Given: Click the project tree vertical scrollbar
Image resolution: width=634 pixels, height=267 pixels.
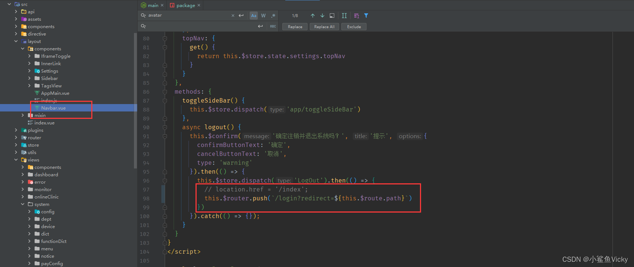Looking at the screenshot, I should pyautogui.click(x=135, y=100).
